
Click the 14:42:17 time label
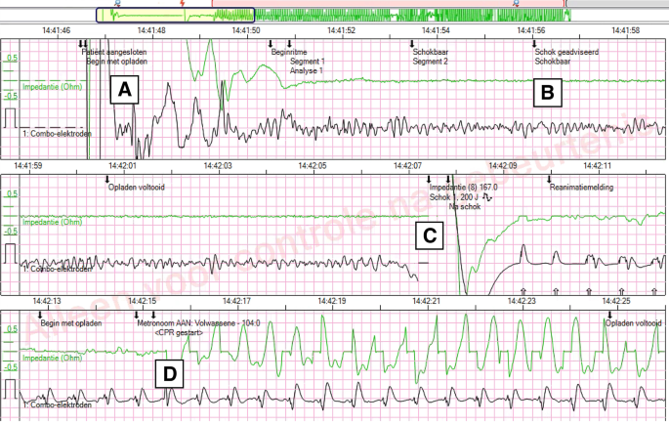coord(236,301)
